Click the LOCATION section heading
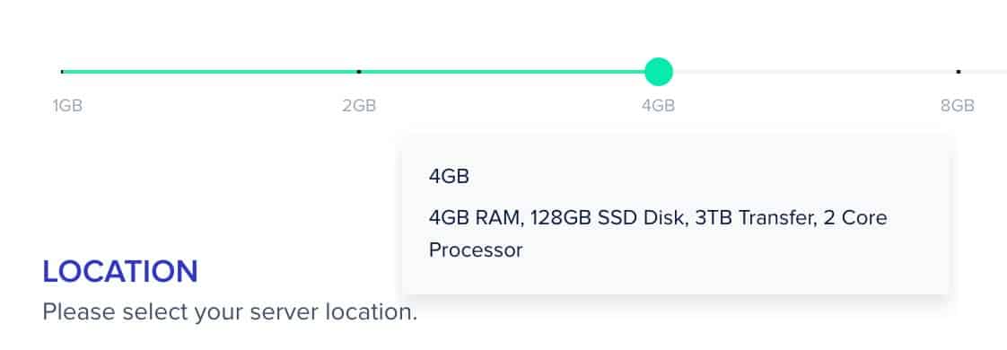This screenshot has height=350, width=1007. (x=120, y=272)
